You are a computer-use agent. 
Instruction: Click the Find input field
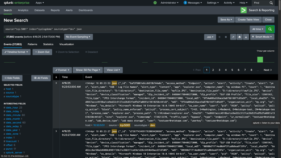pyautogui.click(x=261, y=3)
